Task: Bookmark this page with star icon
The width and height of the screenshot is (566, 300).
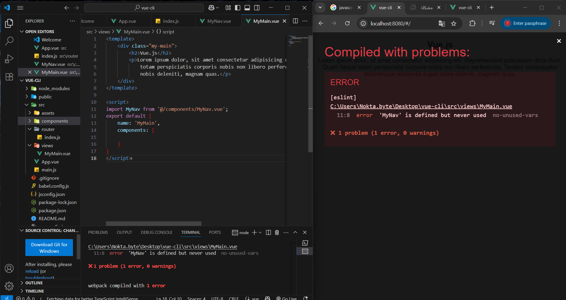Action: tap(454, 23)
